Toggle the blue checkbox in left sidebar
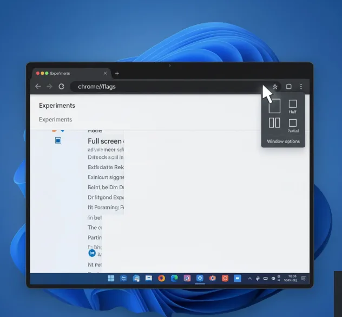This screenshot has height=317, width=342. pyautogui.click(x=58, y=140)
